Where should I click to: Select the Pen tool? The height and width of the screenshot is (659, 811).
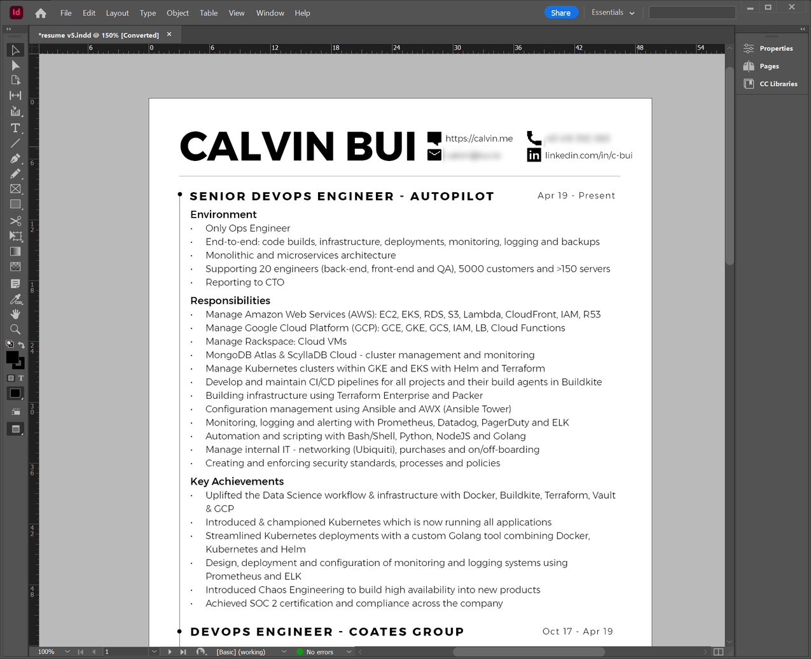point(15,158)
